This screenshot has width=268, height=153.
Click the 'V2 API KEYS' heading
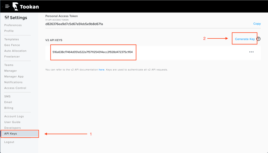tap(54, 40)
